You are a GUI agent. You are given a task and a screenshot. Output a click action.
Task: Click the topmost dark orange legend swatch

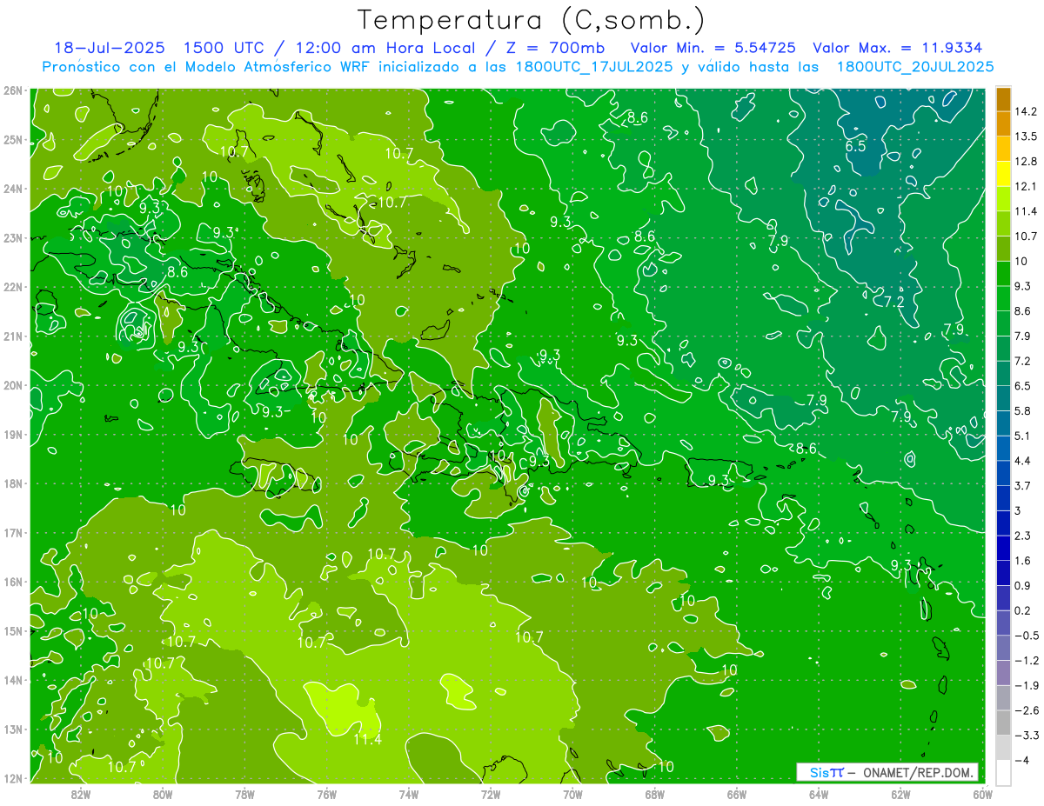pyautogui.click(x=1003, y=98)
